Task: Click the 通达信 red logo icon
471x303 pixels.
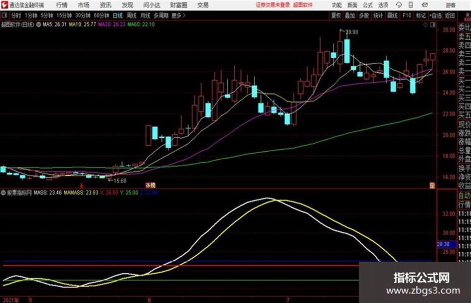Action: click(x=4, y=5)
